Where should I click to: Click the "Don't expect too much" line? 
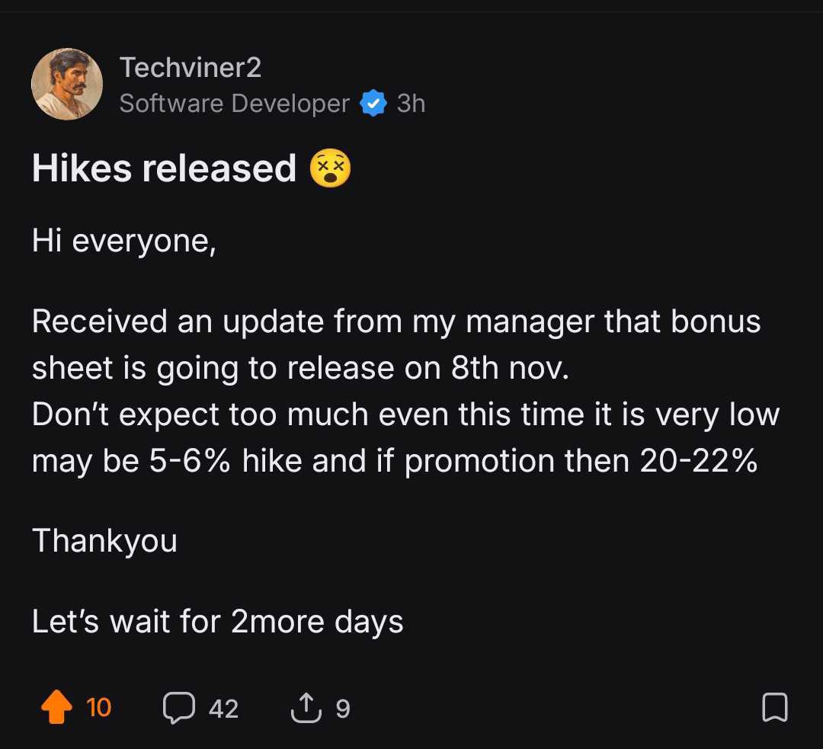point(405,415)
